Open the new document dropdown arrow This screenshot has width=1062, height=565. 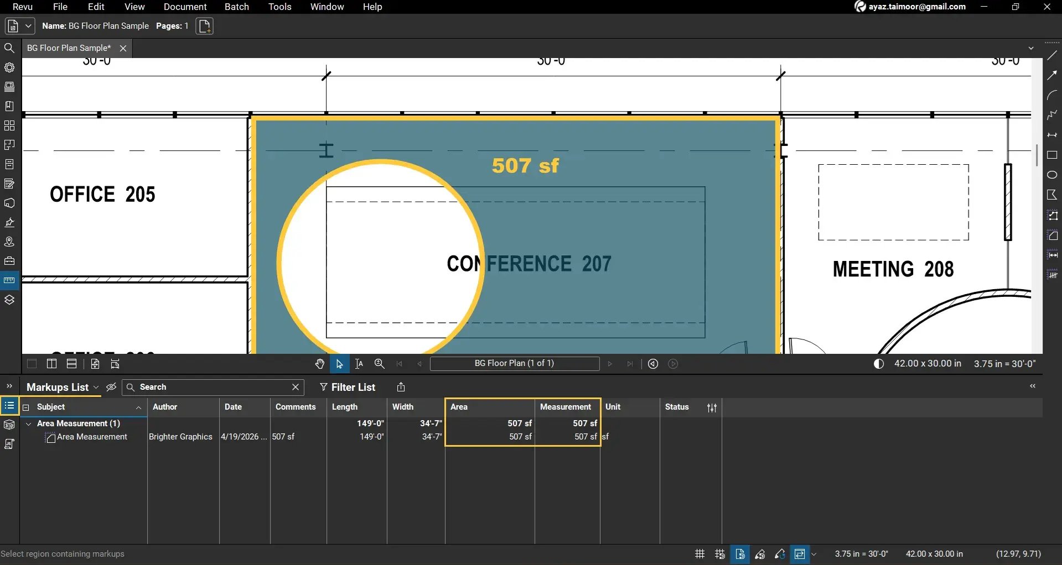[x=28, y=26]
